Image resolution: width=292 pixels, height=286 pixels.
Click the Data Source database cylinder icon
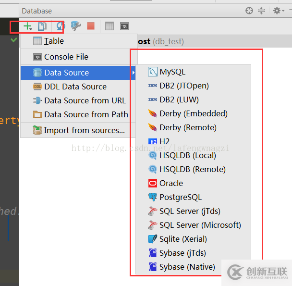[x=37, y=73]
